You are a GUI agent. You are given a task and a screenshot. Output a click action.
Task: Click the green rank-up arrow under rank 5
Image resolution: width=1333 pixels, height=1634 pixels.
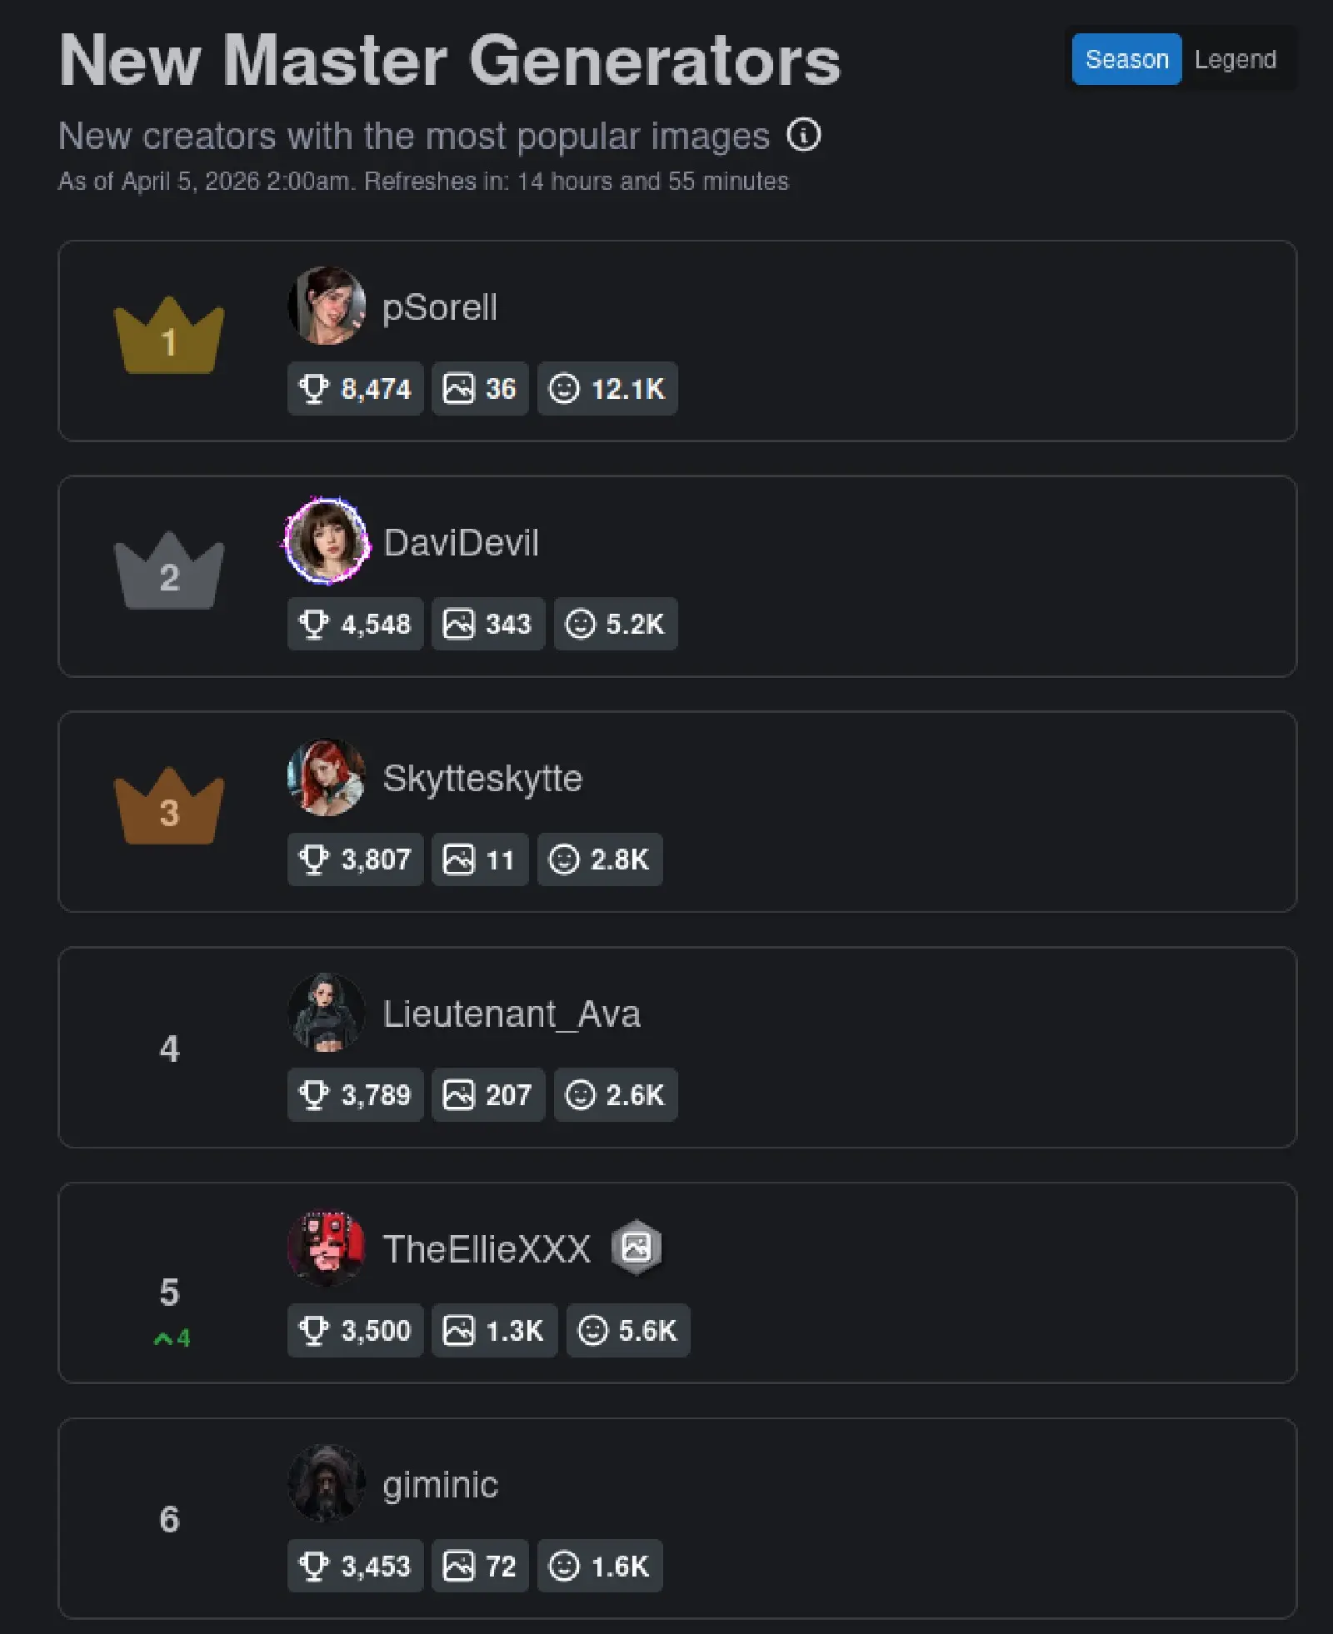pyautogui.click(x=172, y=1338)
